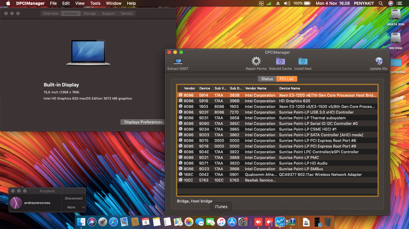Select the Rebuild Cache icon
The height and width of the screenshot is (229, 409).
tap(280, 61)
